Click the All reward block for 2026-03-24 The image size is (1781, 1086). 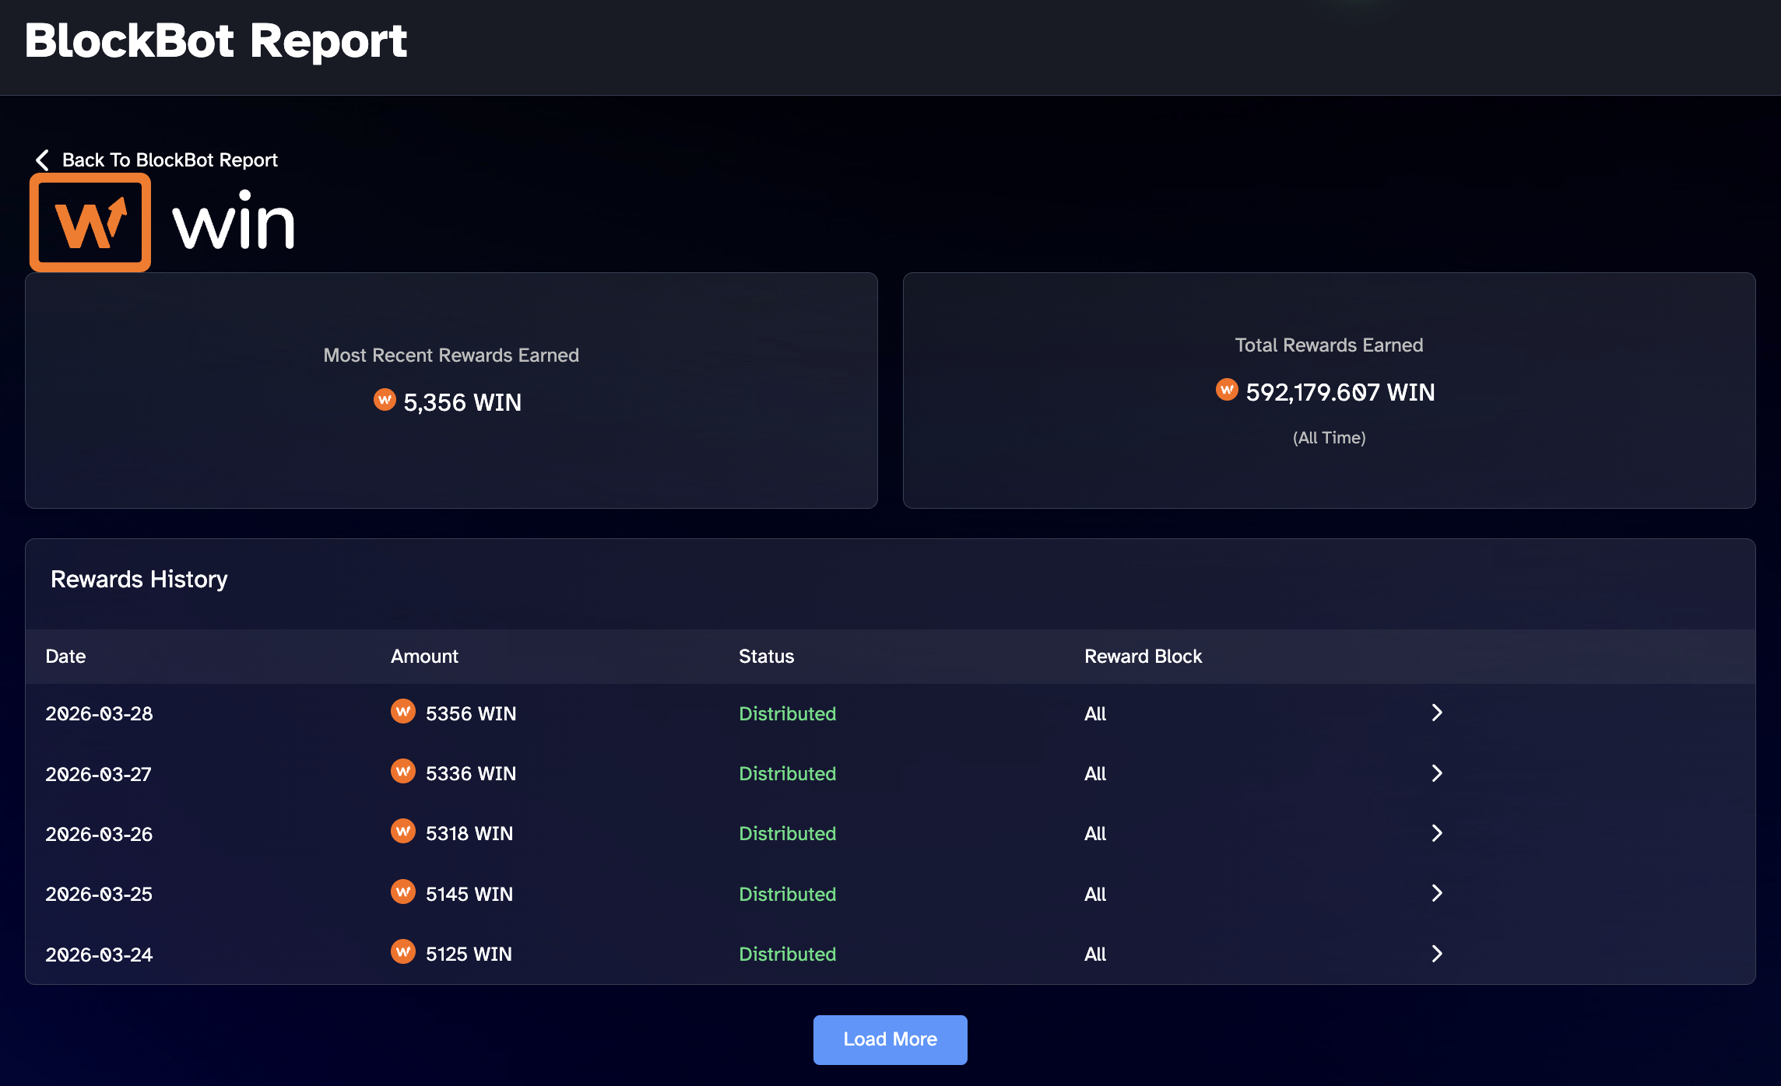click(x=1095, y=954)
